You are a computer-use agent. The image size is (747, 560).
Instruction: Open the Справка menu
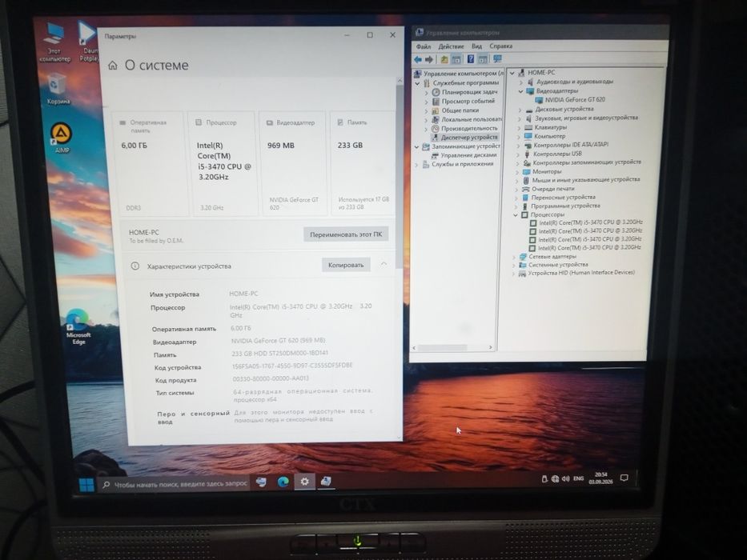(x=500, y=46)
